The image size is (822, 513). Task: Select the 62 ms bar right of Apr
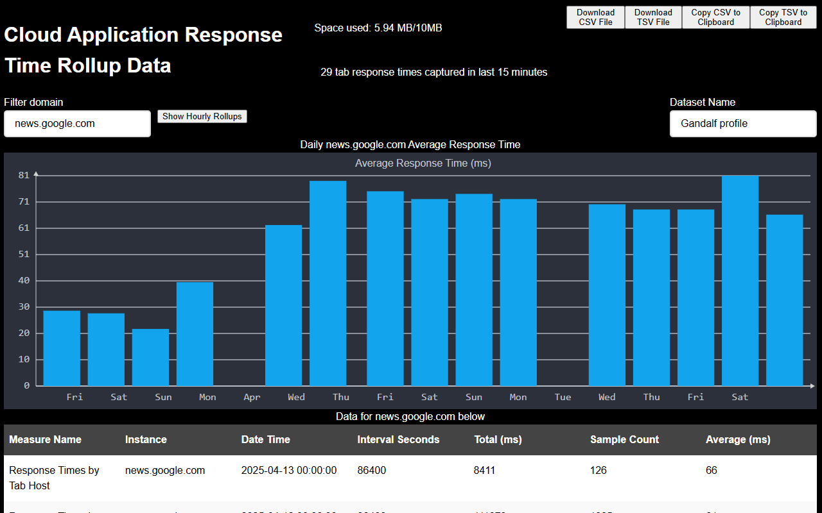pyautogui.click(x=283, y=305)
